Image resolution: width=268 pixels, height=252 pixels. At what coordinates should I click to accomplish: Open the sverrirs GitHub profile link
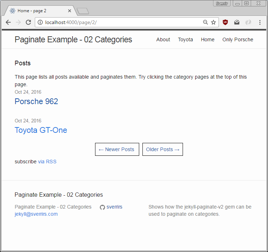[x=114, y=207]
